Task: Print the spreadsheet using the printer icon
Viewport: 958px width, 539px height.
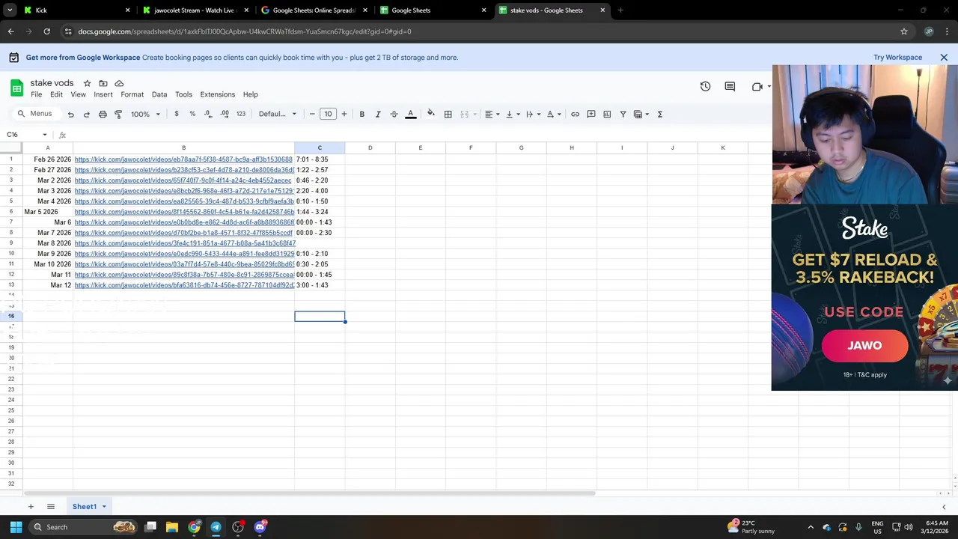Action: point(103,115)
